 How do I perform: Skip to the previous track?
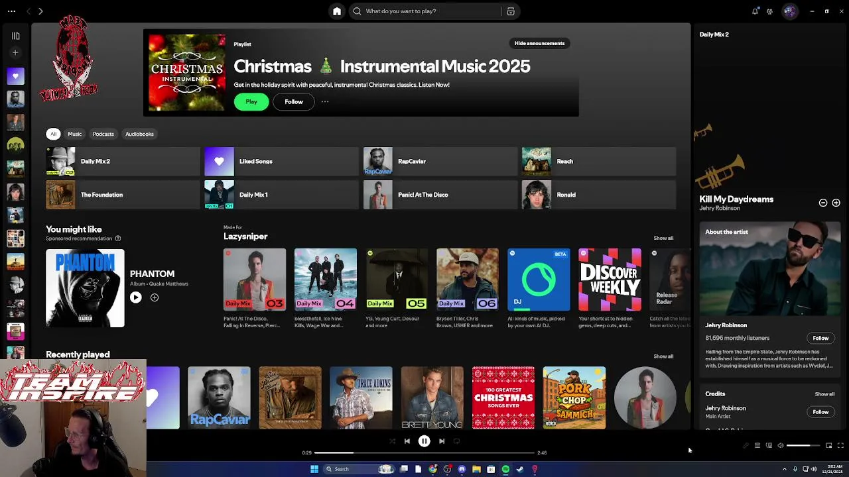[x=407, y=441]
